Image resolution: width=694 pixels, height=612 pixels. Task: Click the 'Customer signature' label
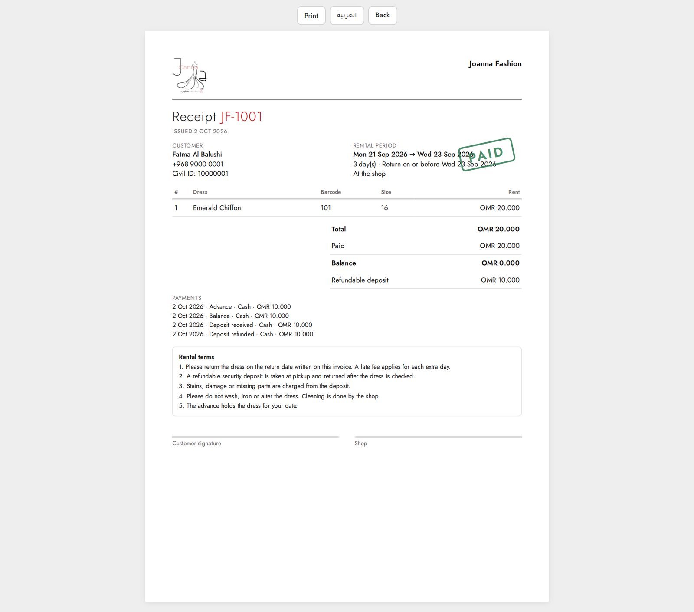[196, 443]
